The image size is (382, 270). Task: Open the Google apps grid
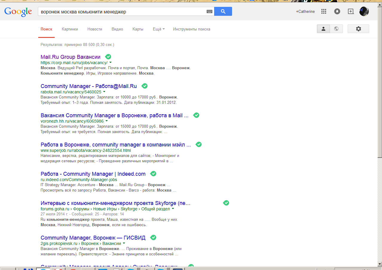tap(323, 11)
